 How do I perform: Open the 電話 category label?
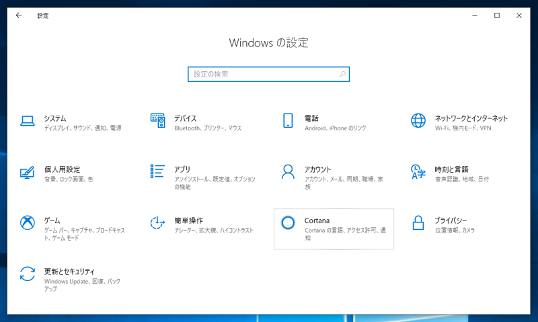click(x=311, y=118)
